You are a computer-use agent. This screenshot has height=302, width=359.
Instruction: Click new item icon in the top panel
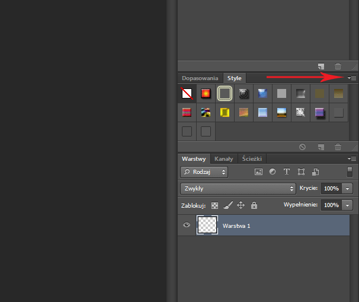pyautogui.click(x=321, y=66)
